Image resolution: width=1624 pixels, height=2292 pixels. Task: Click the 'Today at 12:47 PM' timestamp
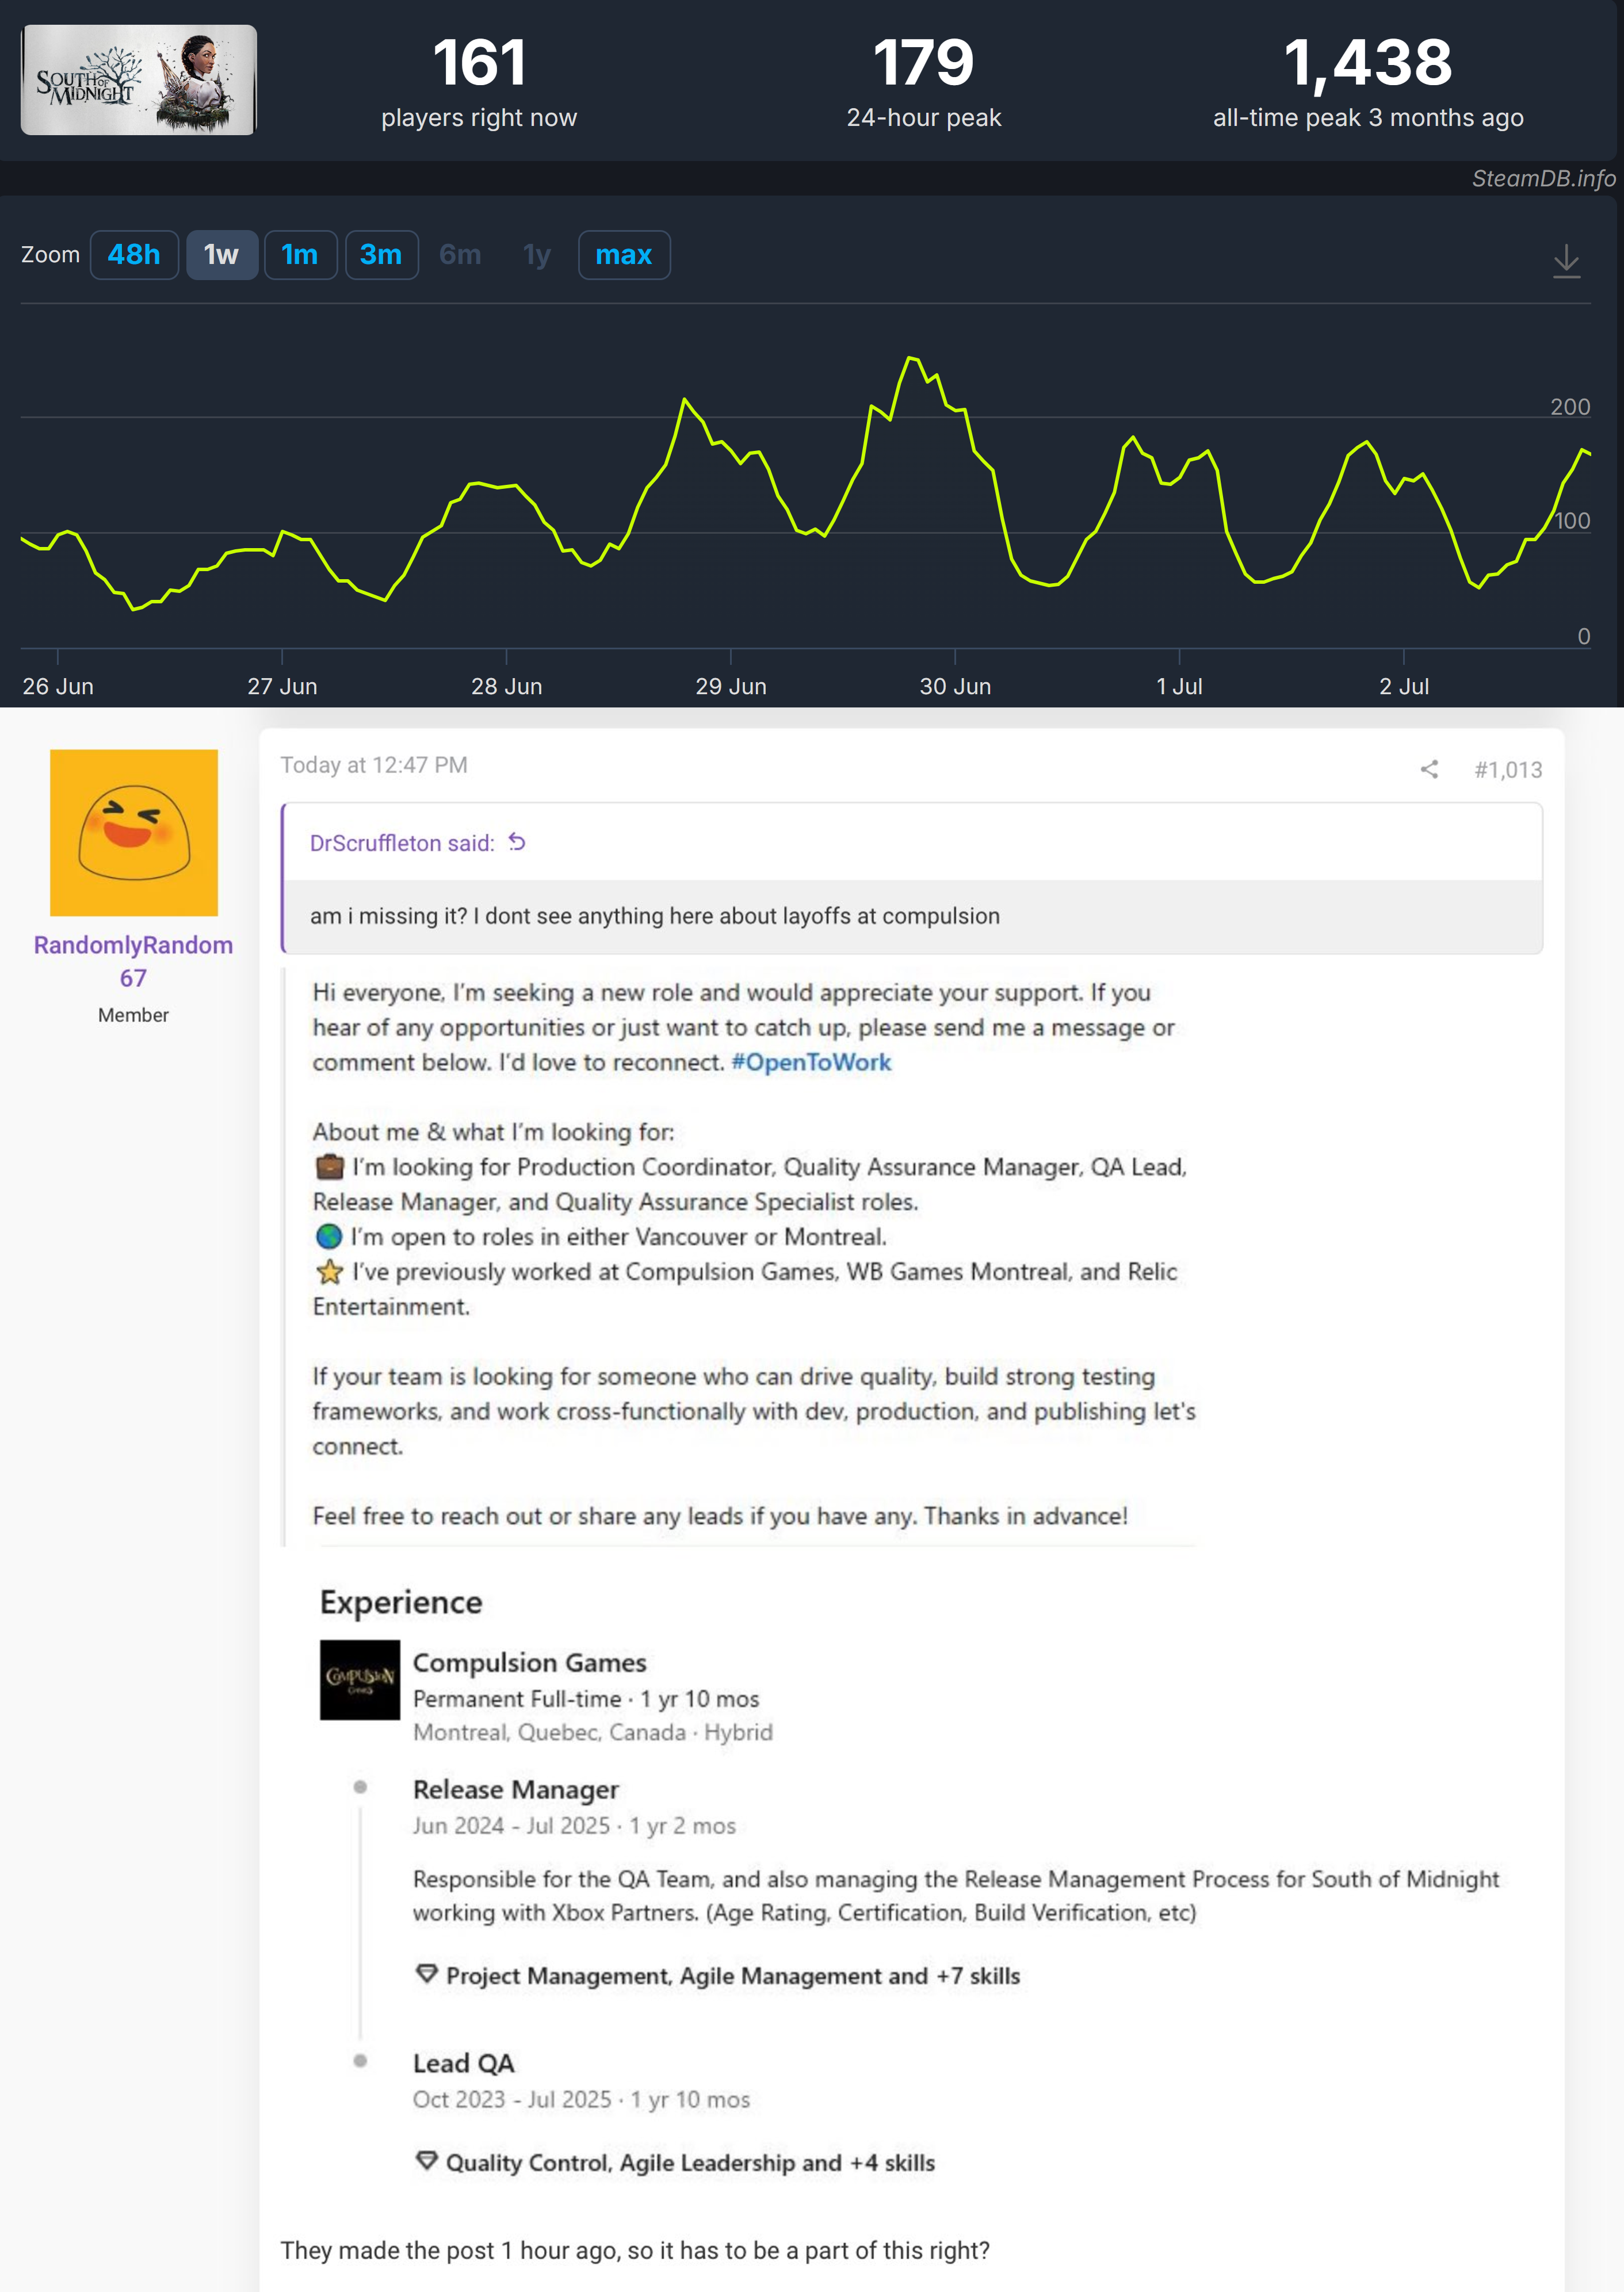click(374, 764)
